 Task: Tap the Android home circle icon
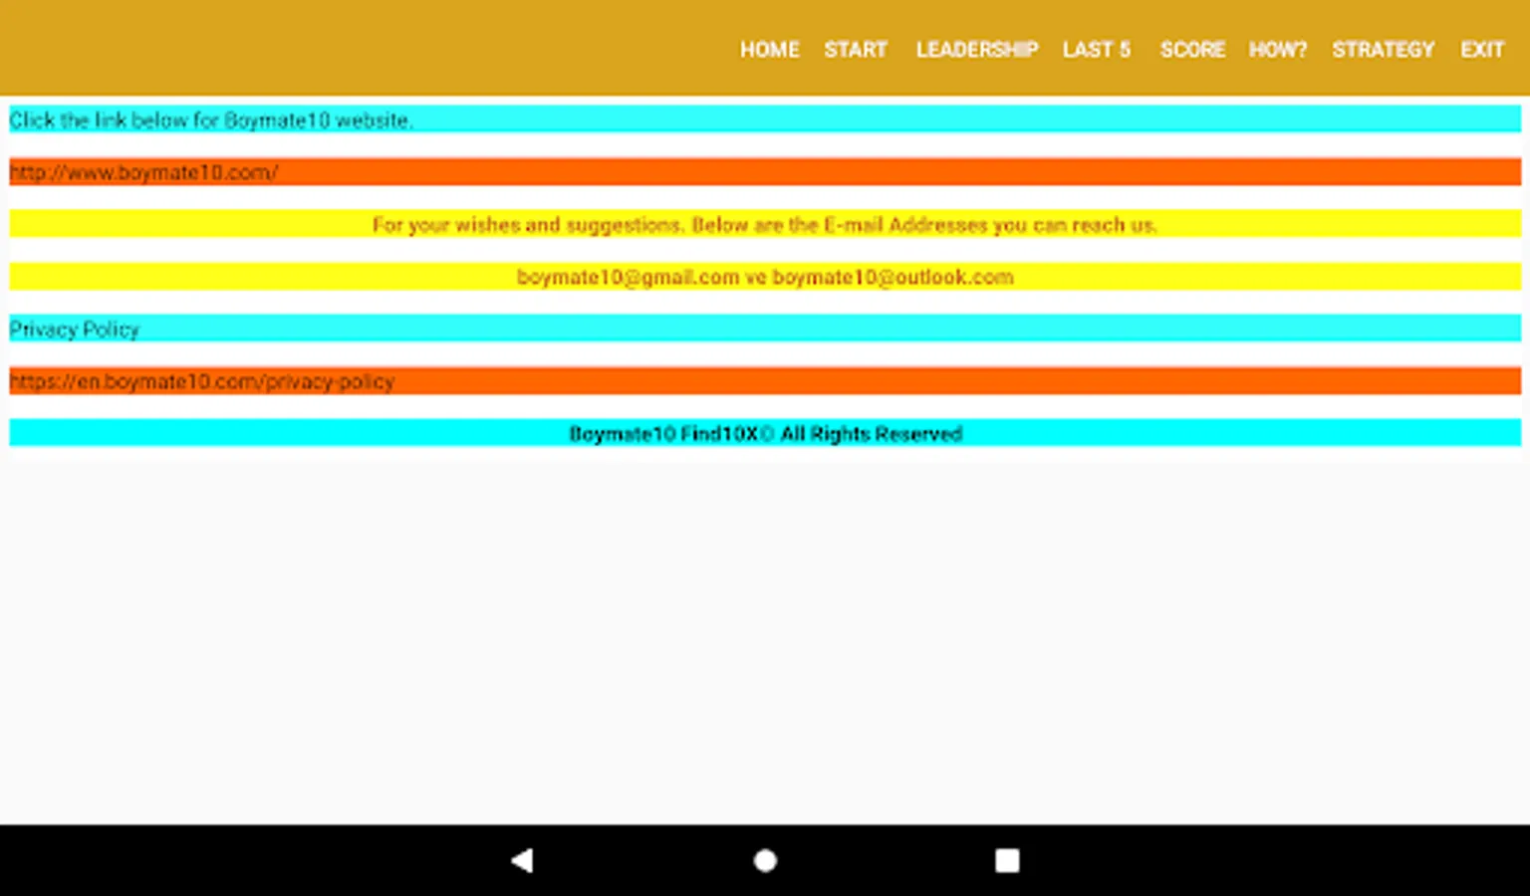765,860
